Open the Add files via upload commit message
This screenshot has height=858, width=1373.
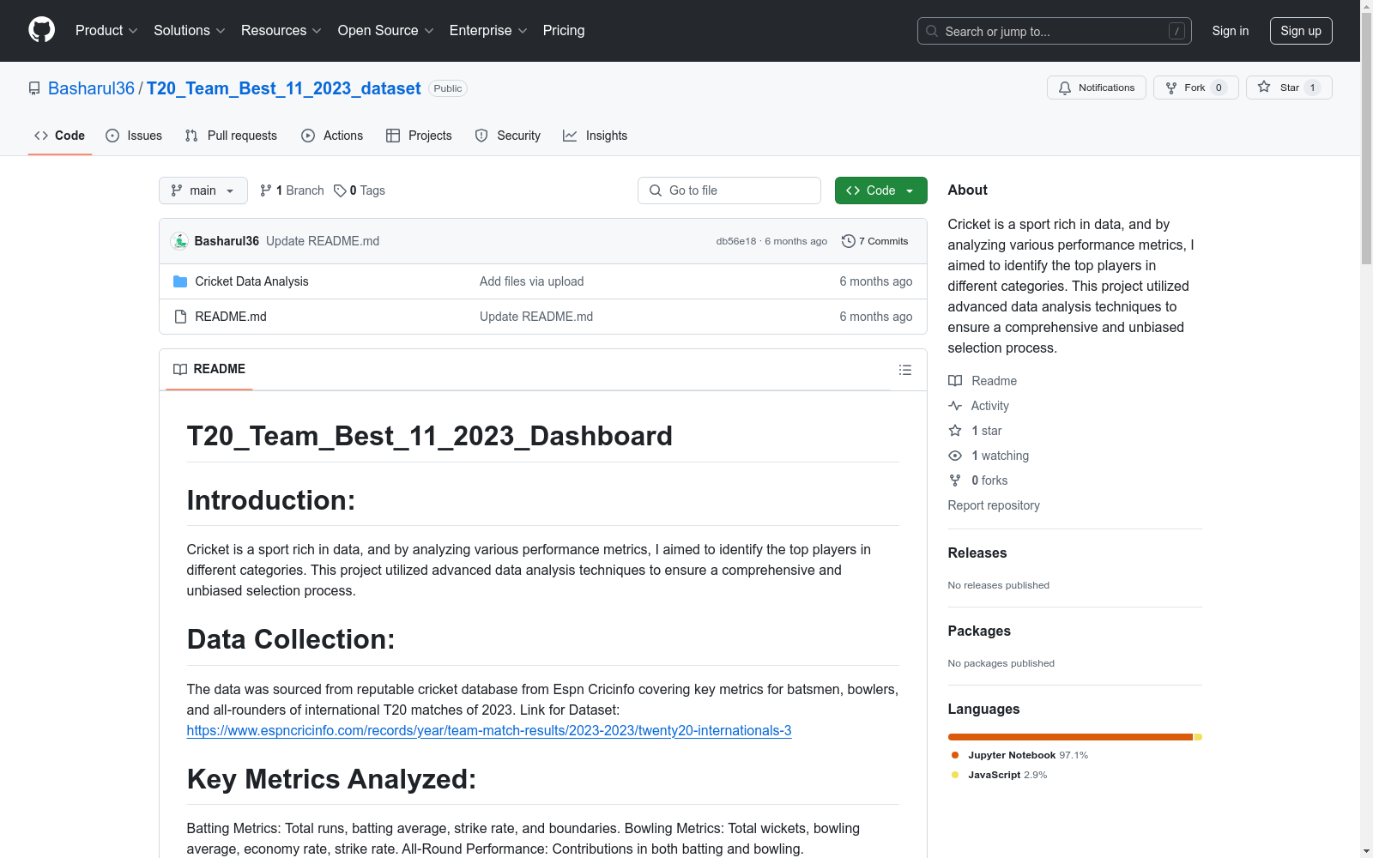click(x=532, y=281)
